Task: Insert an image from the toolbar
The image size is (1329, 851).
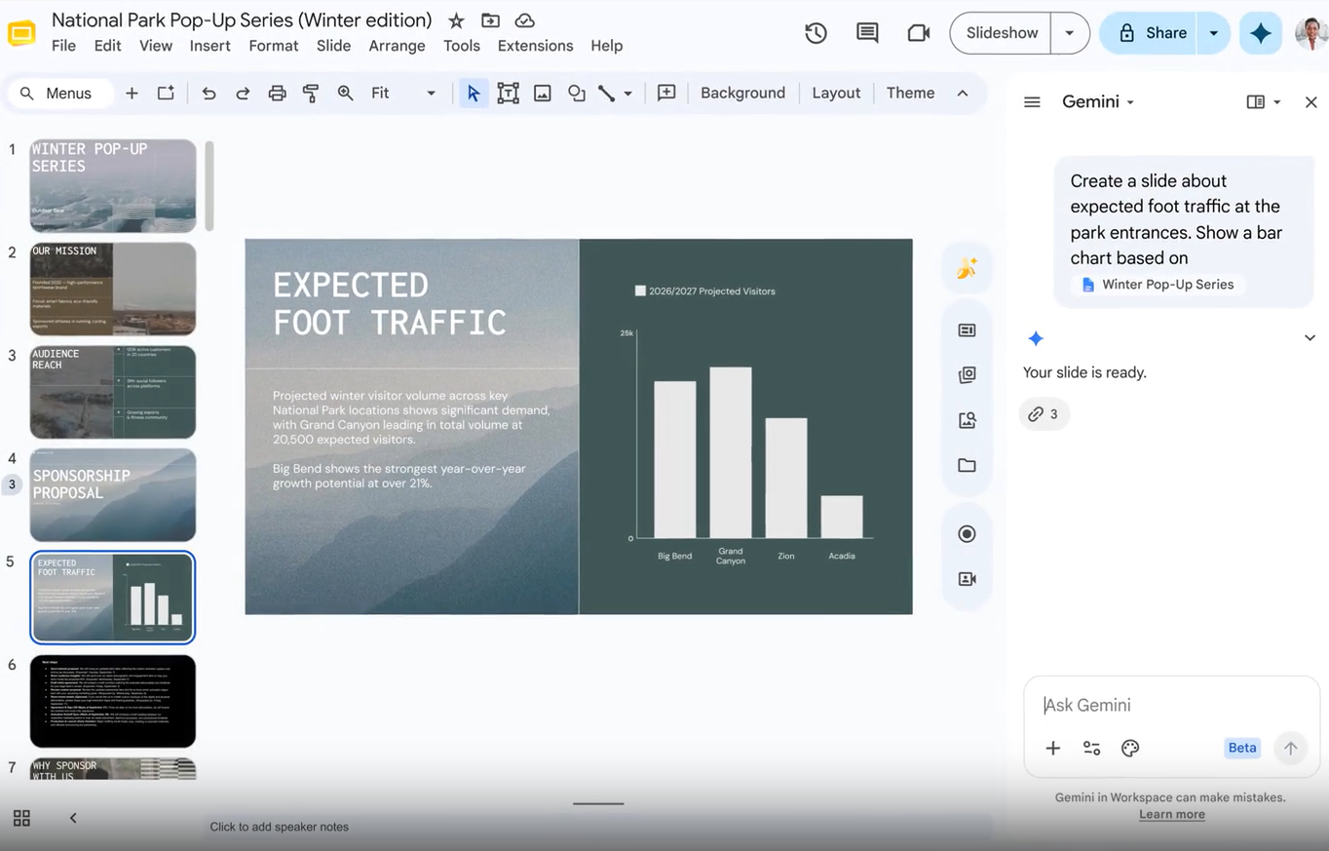Action: coord(543,94)
